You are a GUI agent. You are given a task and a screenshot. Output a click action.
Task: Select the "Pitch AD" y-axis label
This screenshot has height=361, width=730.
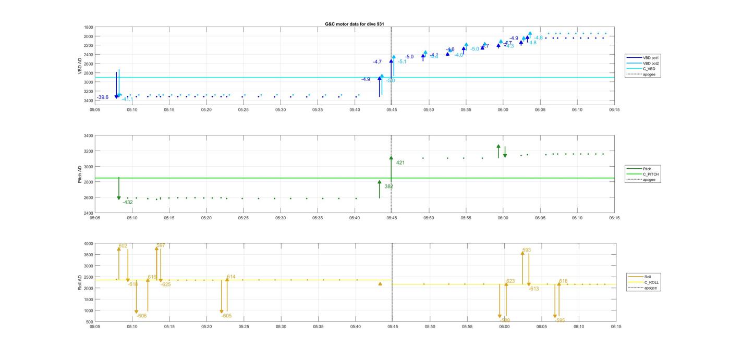80,175
